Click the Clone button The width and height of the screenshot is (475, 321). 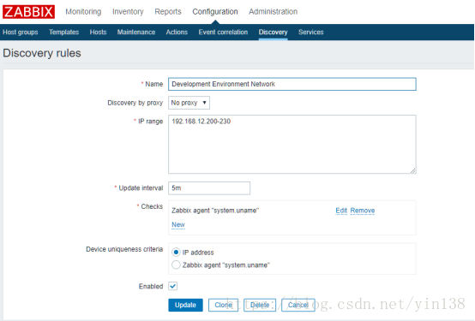point(223,305)
